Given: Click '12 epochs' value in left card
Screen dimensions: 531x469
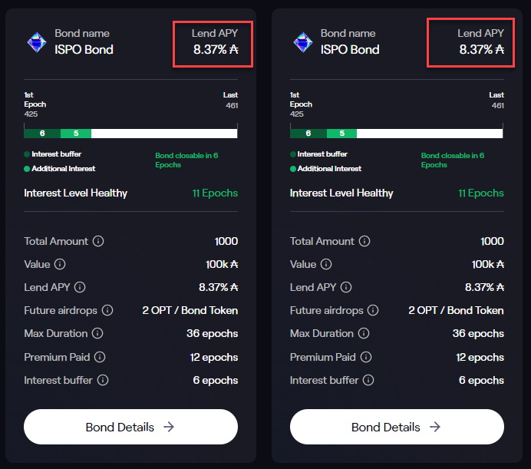Looking at the screenshot, I should tap(214, 357).
